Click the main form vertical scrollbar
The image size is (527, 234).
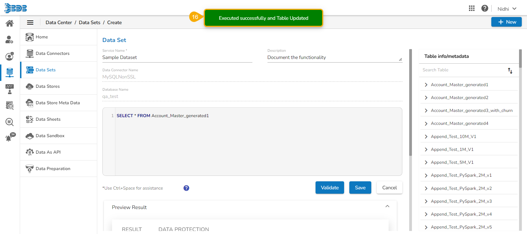tap(411, 103)
